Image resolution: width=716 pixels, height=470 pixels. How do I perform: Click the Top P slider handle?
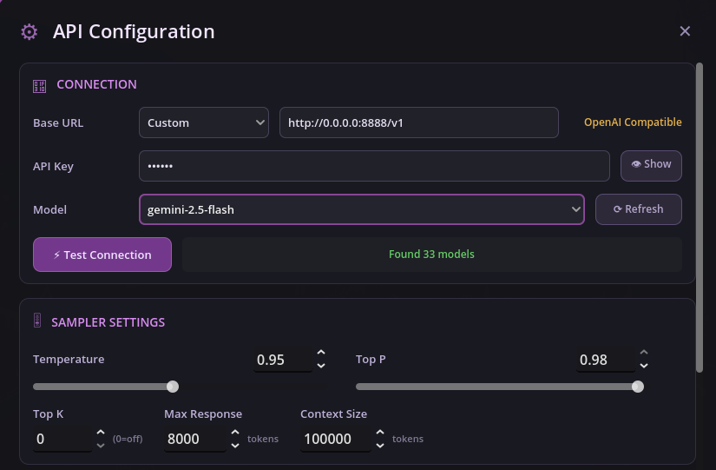pyautogui.click(x=638, y=387)
